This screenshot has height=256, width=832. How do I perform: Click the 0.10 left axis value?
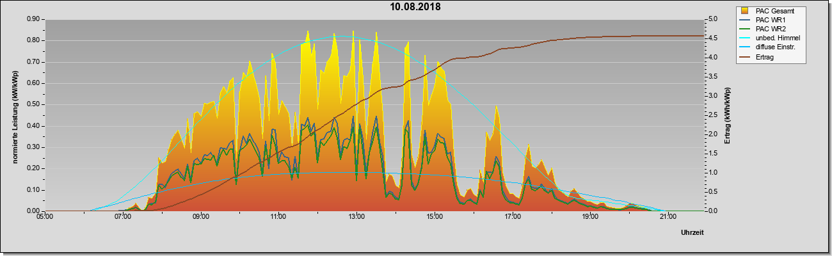pos(33,189)
